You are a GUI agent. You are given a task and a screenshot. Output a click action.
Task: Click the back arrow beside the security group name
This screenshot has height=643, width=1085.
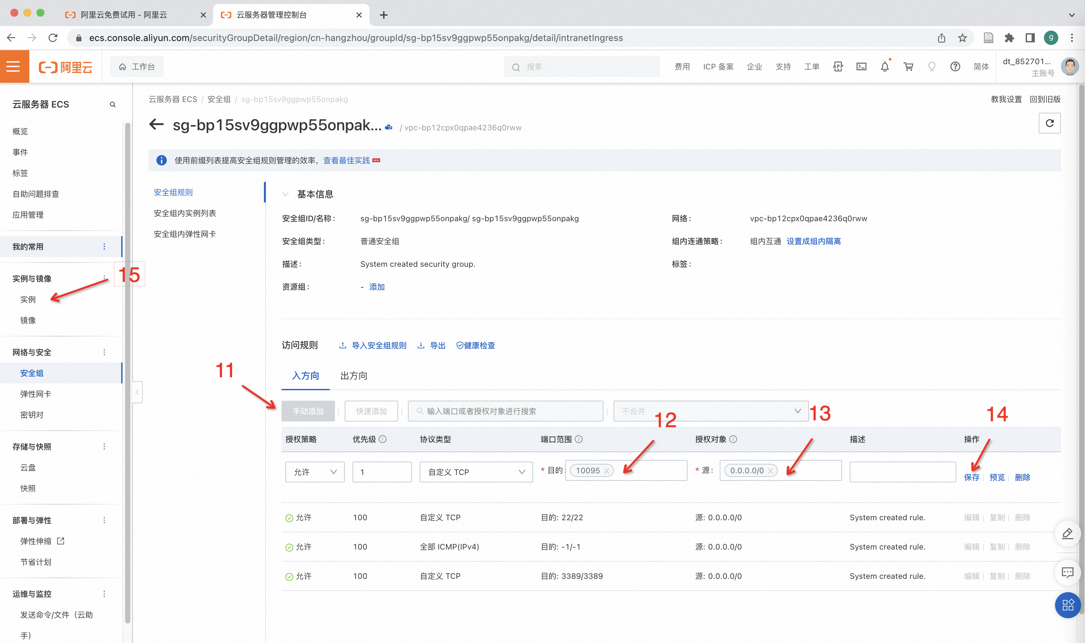point(156,125)
